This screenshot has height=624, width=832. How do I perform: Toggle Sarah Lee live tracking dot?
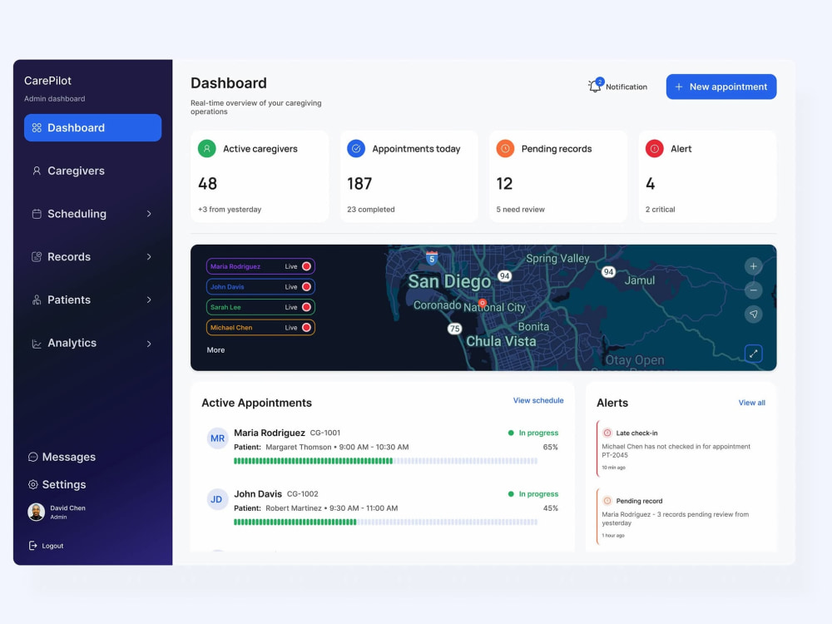(306, 307)
